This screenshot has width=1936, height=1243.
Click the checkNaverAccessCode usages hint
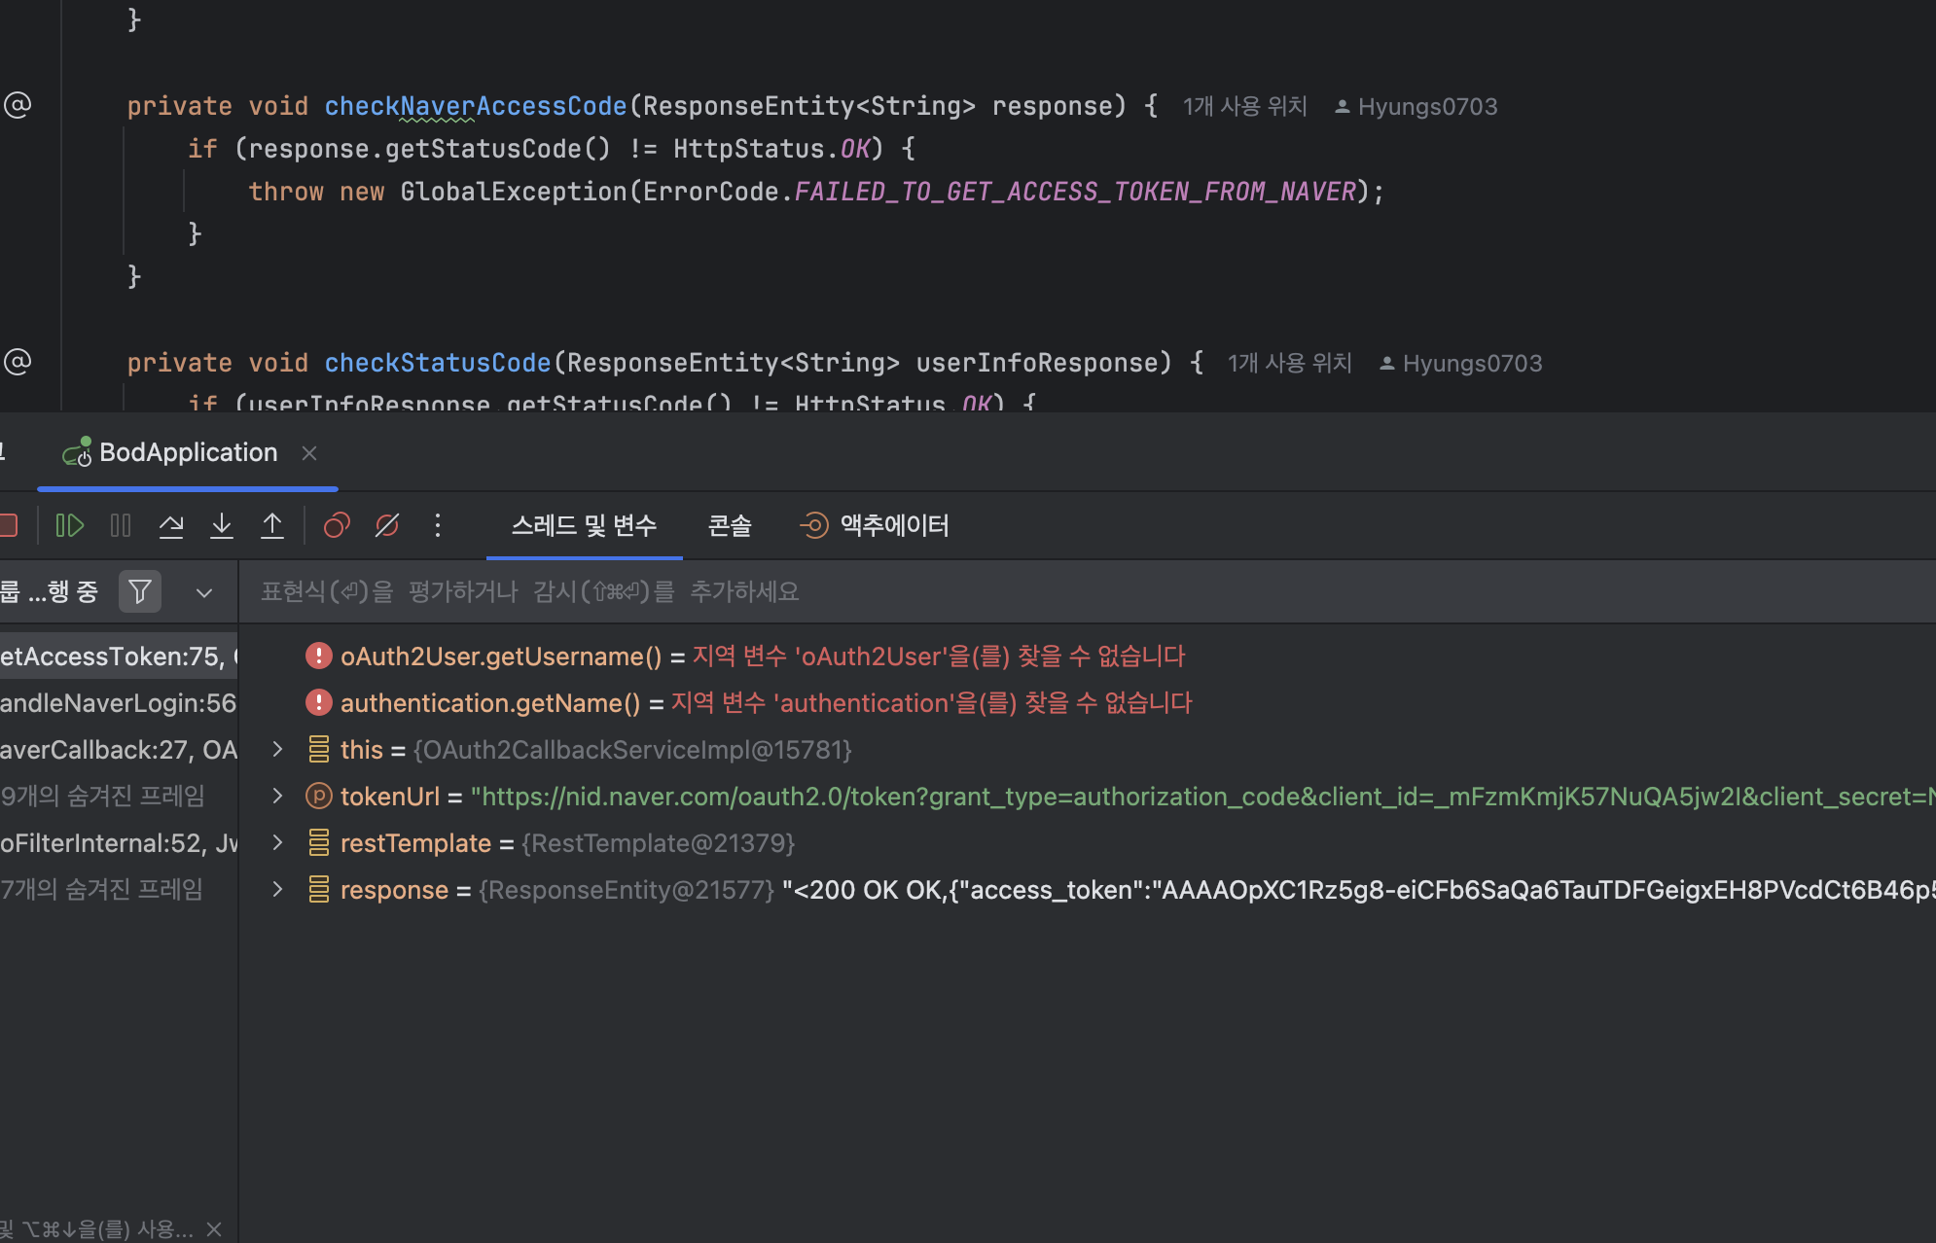pyautogui.click(x=1245, y=106)
